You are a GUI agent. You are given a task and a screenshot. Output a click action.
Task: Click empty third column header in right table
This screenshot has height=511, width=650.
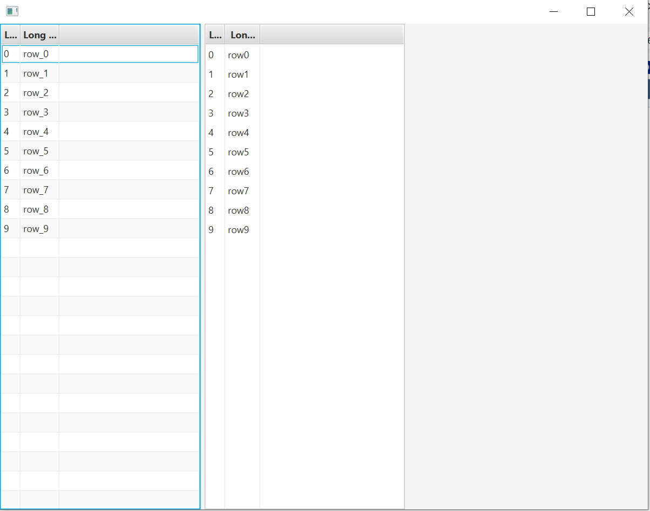point(331,35)
